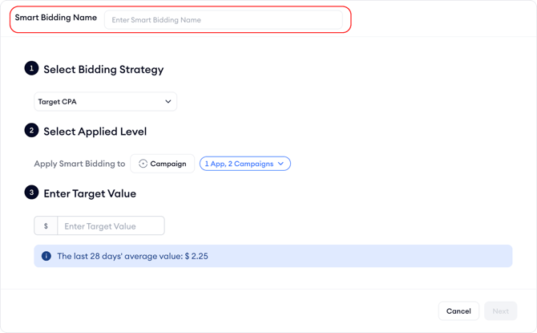Click the Smart Bidding Name input field
This screenshot has height=333, width=537.
(x=223, y=19)
